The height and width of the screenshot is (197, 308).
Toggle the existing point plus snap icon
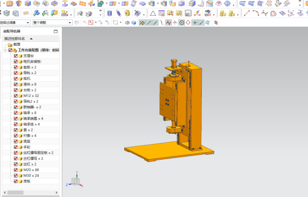click(x=195, y=23)
